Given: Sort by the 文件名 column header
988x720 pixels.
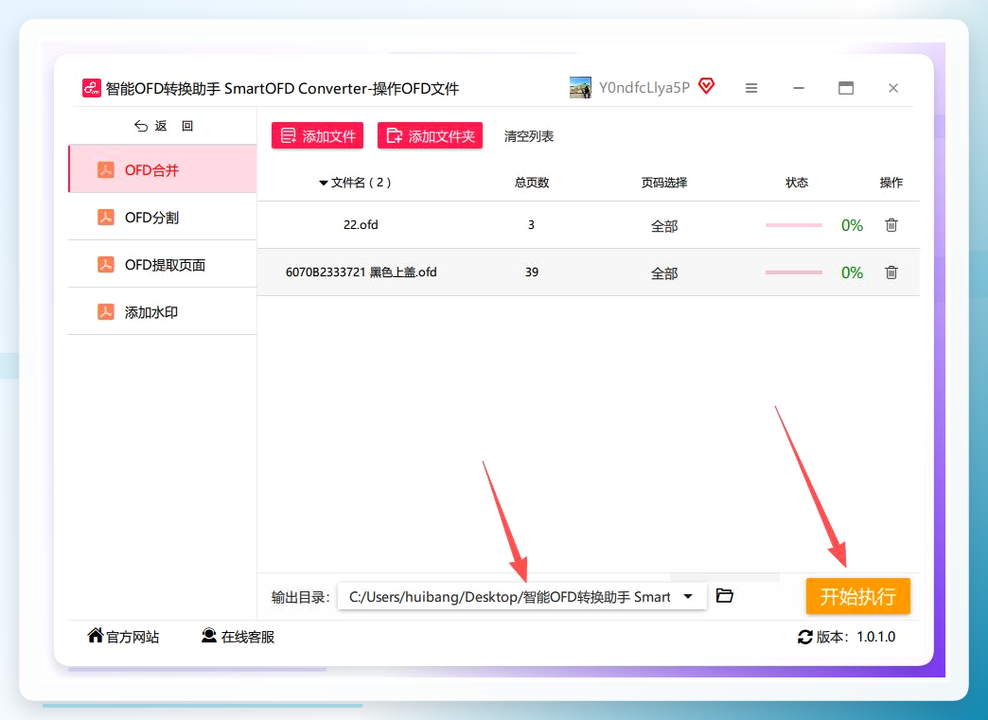Looking at the screenshot, I should tap(356, 183).
